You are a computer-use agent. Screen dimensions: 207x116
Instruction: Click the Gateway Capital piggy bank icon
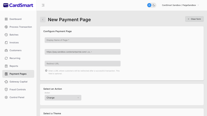tap(6, 82)
